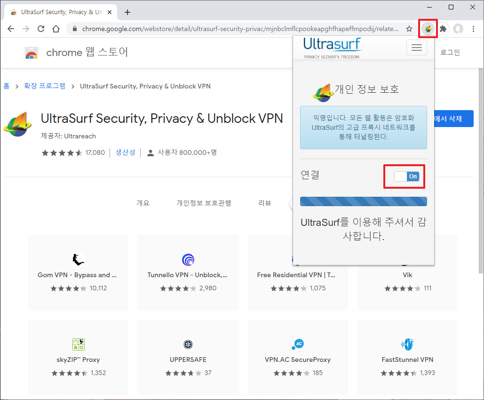View site info via padlock icon
This screenshot has height=400, width=484.
(x=74, y=29)
